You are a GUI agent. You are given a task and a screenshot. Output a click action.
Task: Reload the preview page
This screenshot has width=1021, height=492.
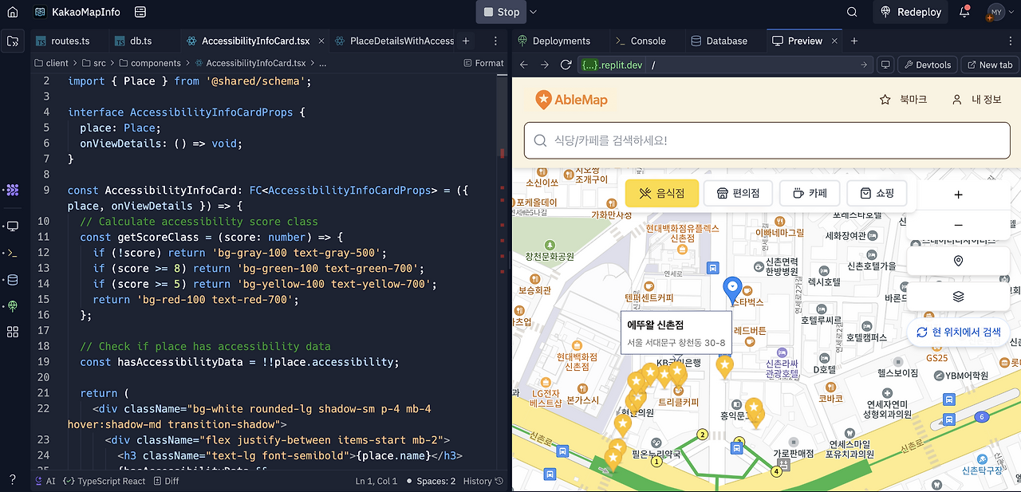(x=566, y=65)
